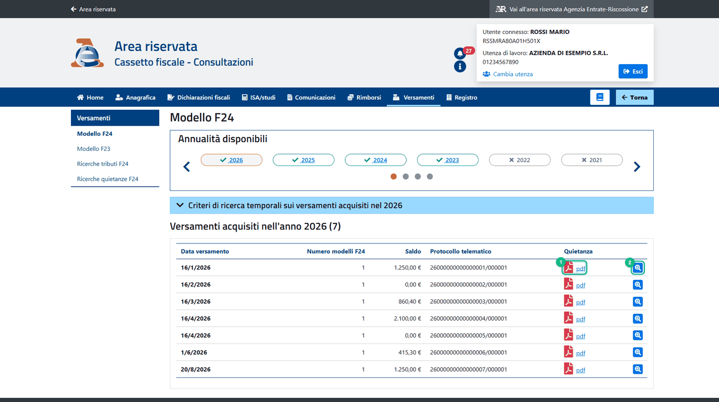Expand the Criteri di ricerca temporali panel
The width and height of the screenshot is (719, 402).
(x=411, y=205)
